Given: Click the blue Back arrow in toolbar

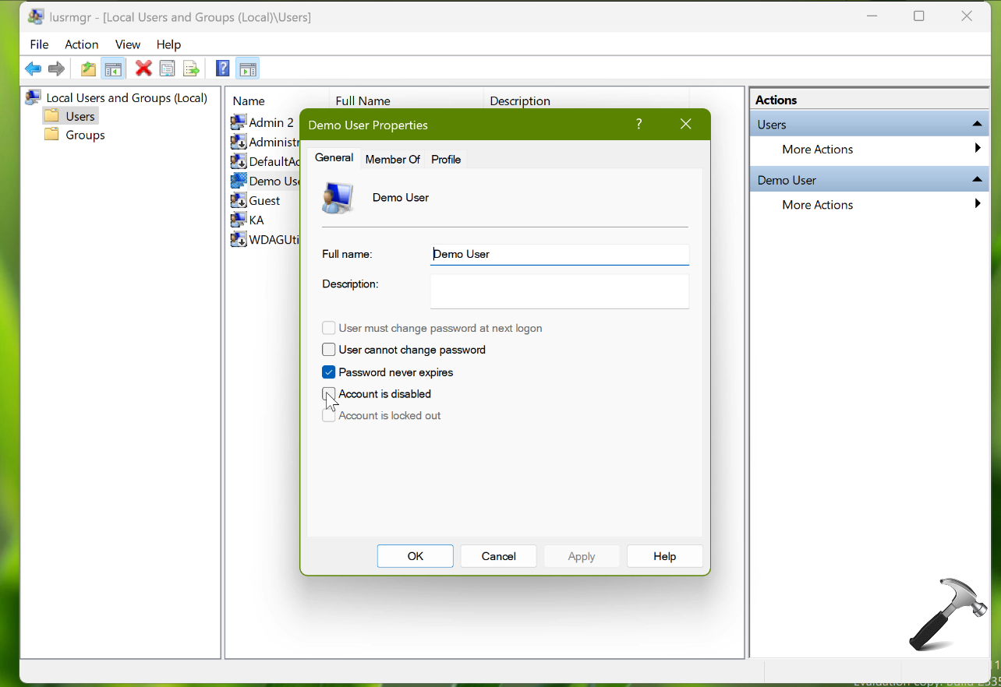Looking at the screenshot, I should point(33,69).
